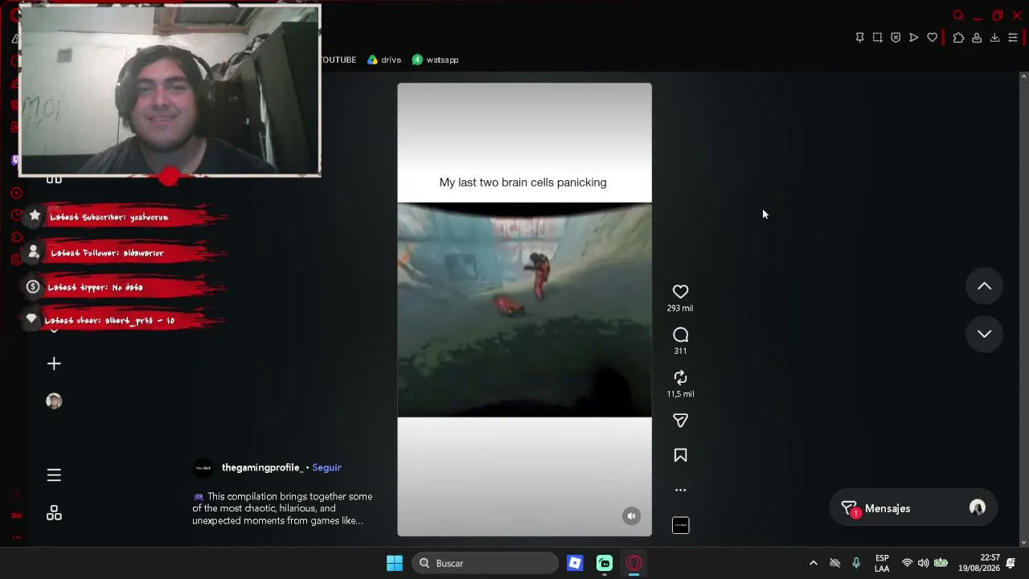Save the video with the bookmark icon
The height and width of the screenshot is (579, 1029).
coord(680,456)
